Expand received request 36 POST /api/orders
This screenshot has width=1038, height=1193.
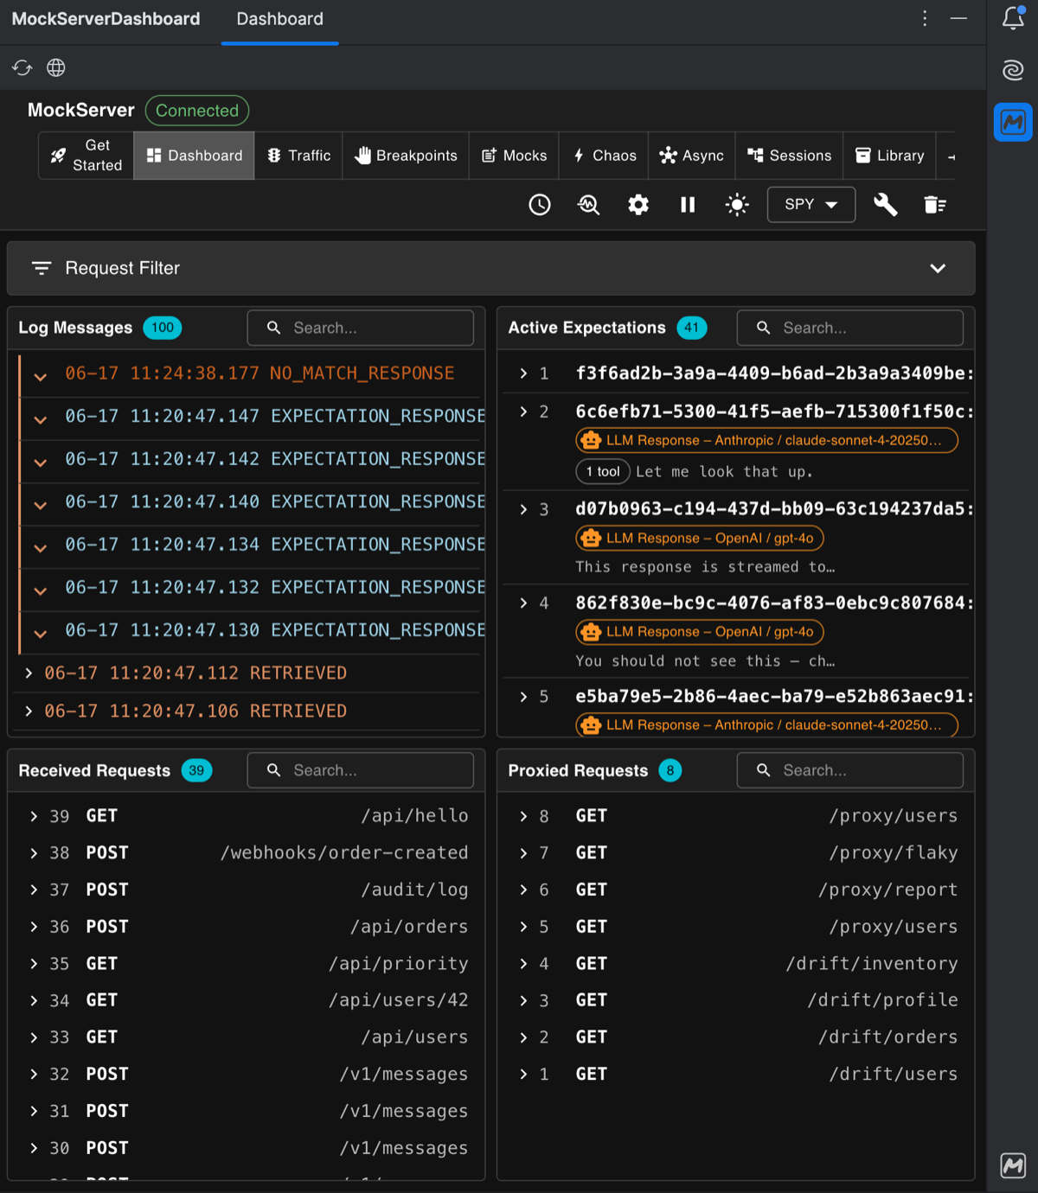34,927
